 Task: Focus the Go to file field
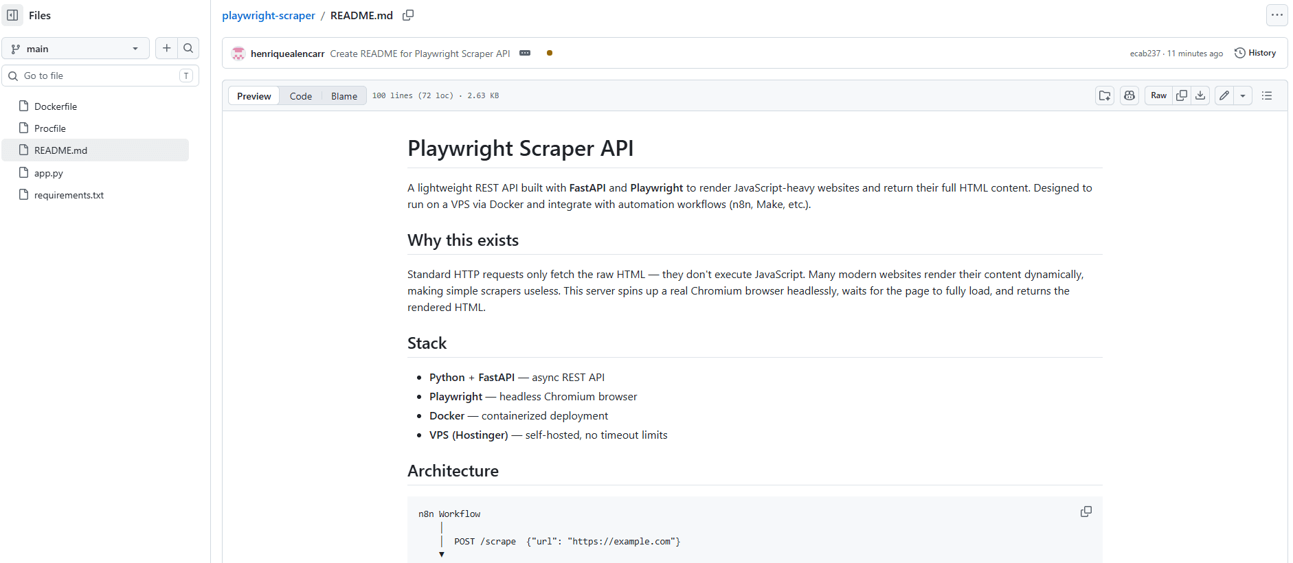point(100,76)
